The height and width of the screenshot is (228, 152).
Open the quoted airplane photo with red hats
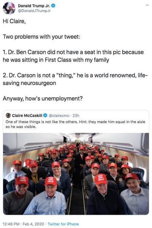pyautogui.click(x=76, y=174)
